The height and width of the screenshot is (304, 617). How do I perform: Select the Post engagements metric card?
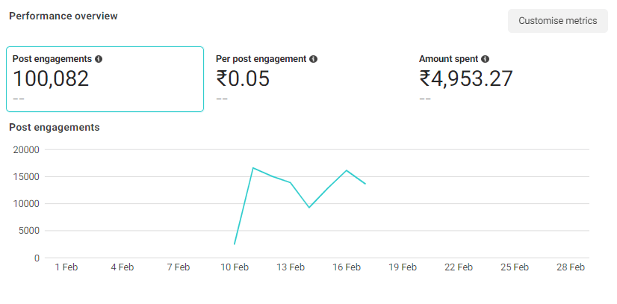tap(105, 79)
